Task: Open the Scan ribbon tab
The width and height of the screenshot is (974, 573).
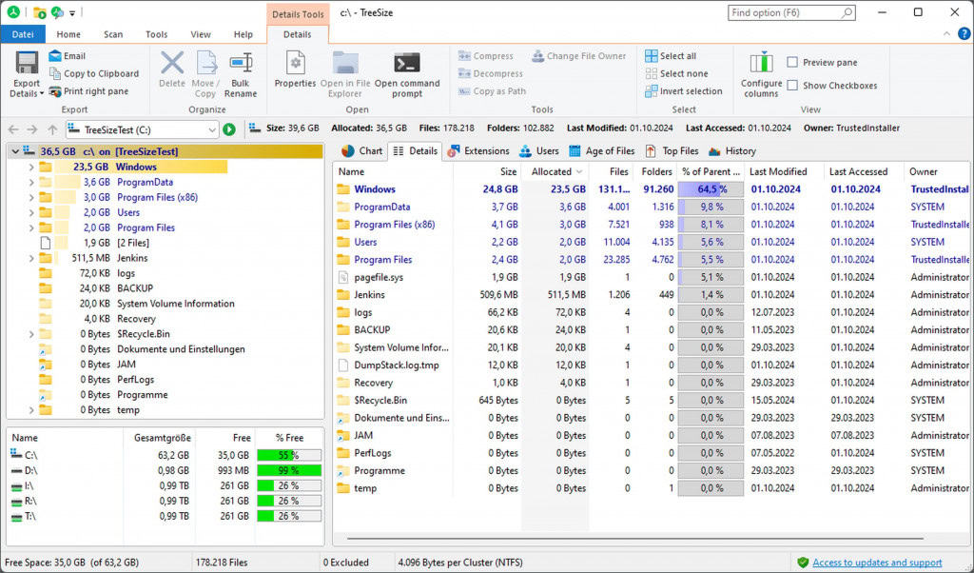Action: click(113, 34)
